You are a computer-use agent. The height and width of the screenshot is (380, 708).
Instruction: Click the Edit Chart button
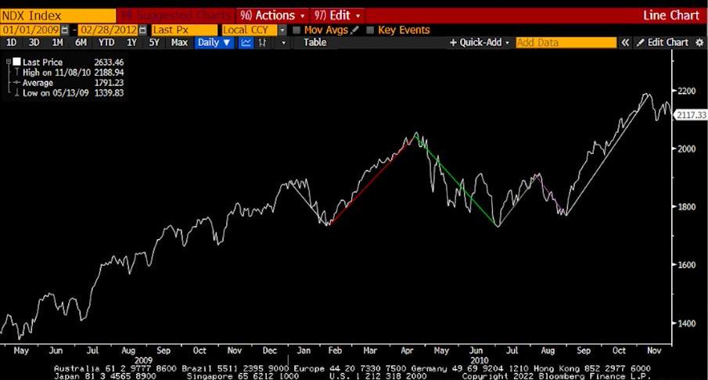[x=662, y=42]
